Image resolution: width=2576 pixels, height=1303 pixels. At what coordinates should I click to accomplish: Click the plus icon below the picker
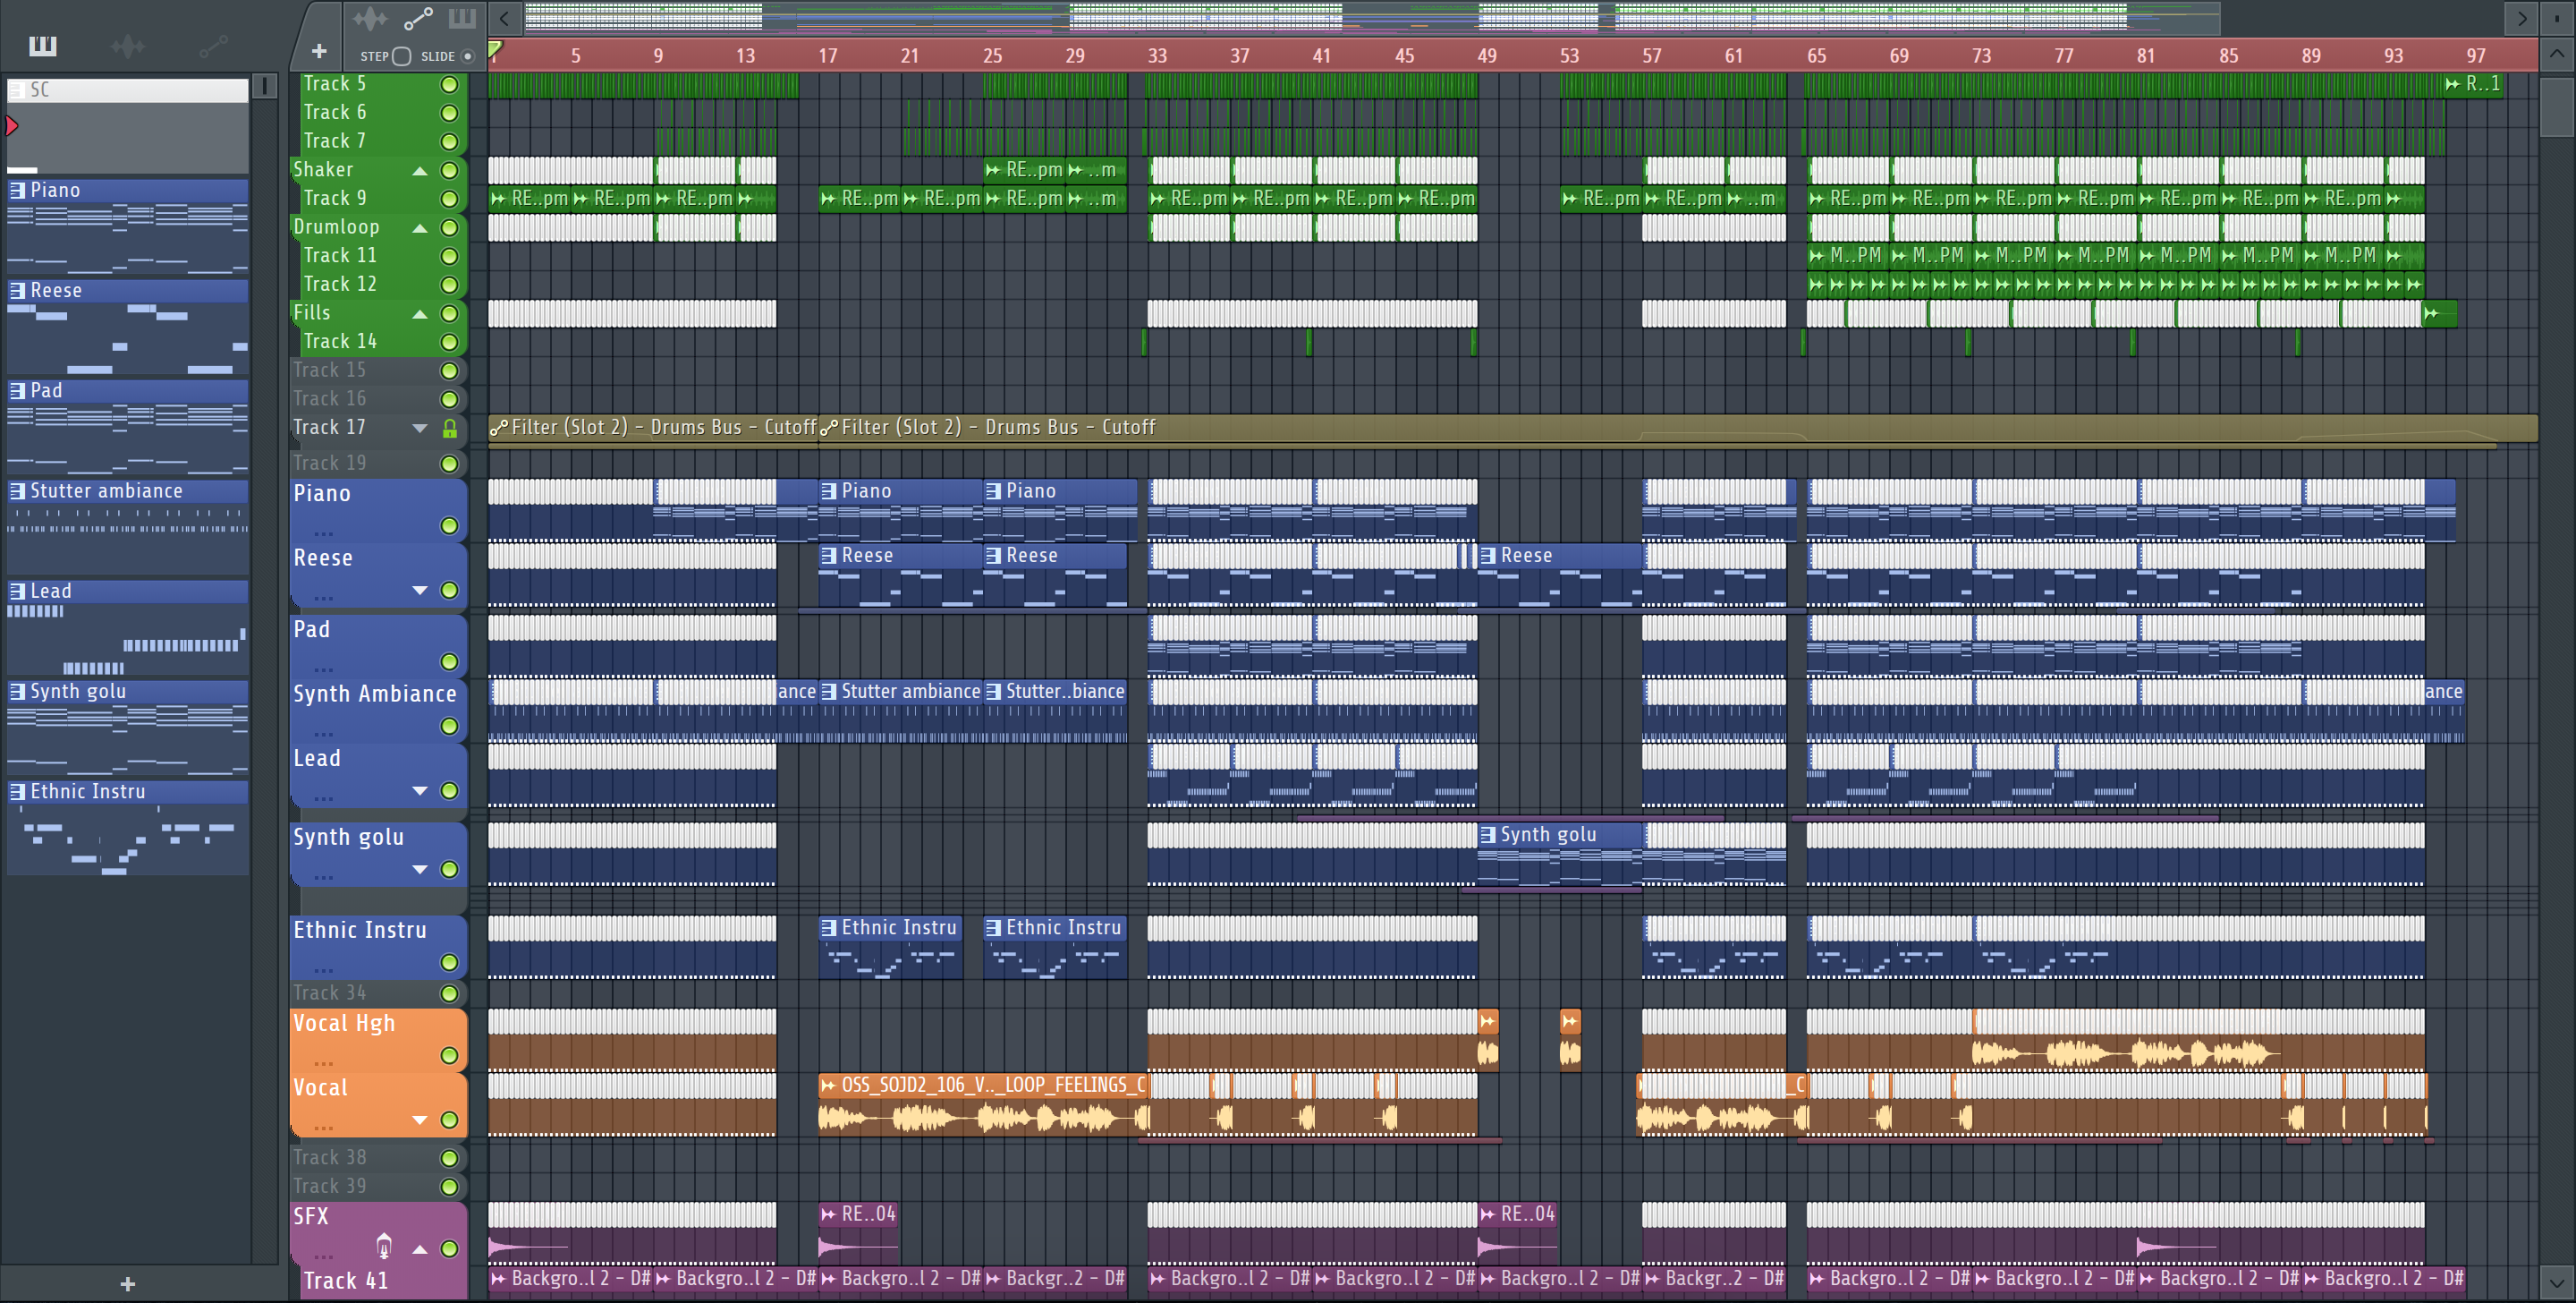coord(127,1283)
